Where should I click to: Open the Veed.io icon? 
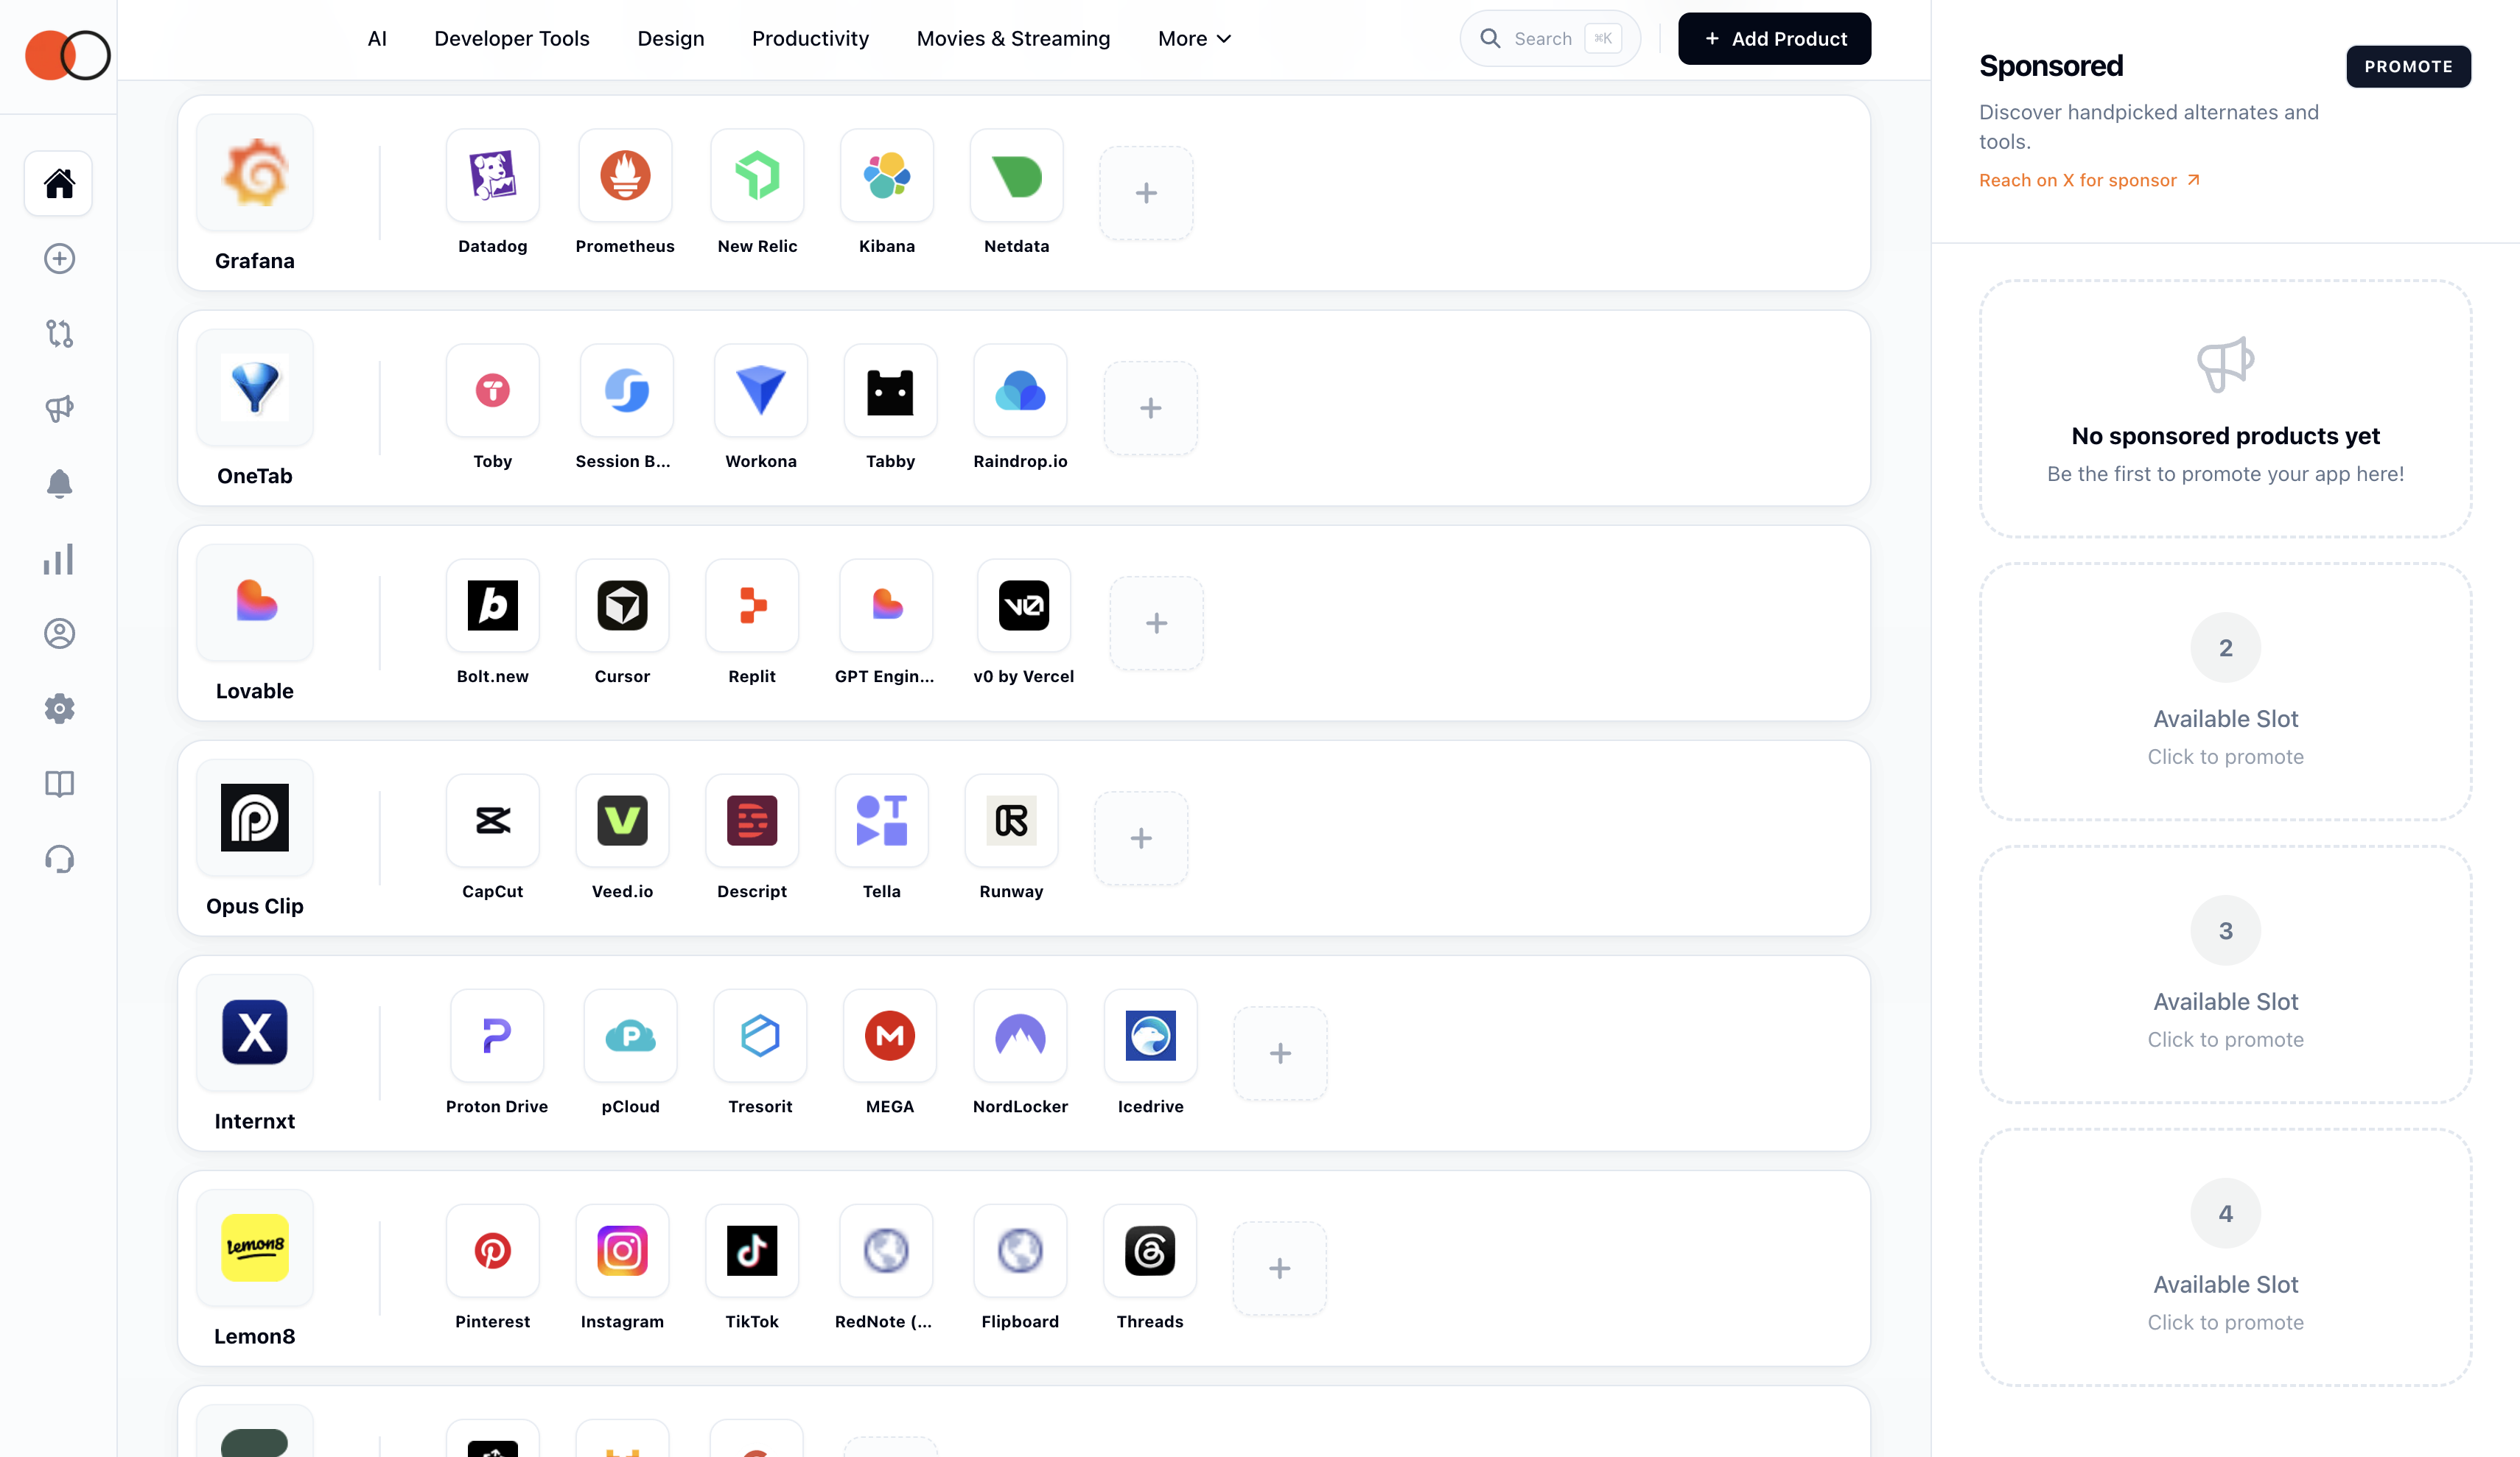point(622,821)
